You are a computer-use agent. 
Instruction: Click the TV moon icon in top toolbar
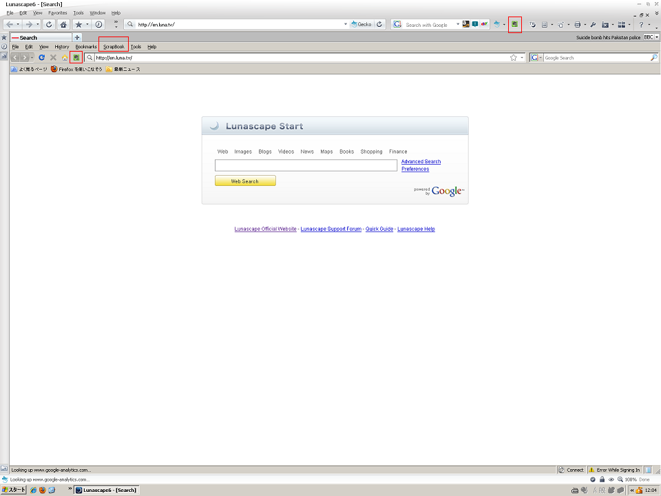[x=532, y=25]
